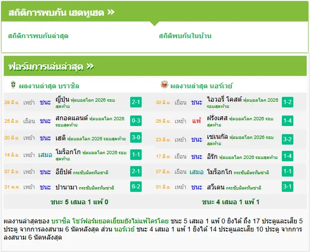Click the 23 มิ.ย. match date
310x252 pixels.
point(163,140)
